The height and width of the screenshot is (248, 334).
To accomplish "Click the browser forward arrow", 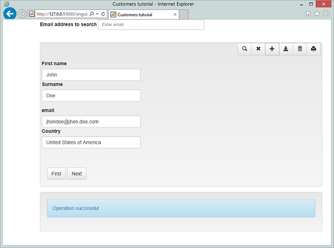I will [22, 13].
